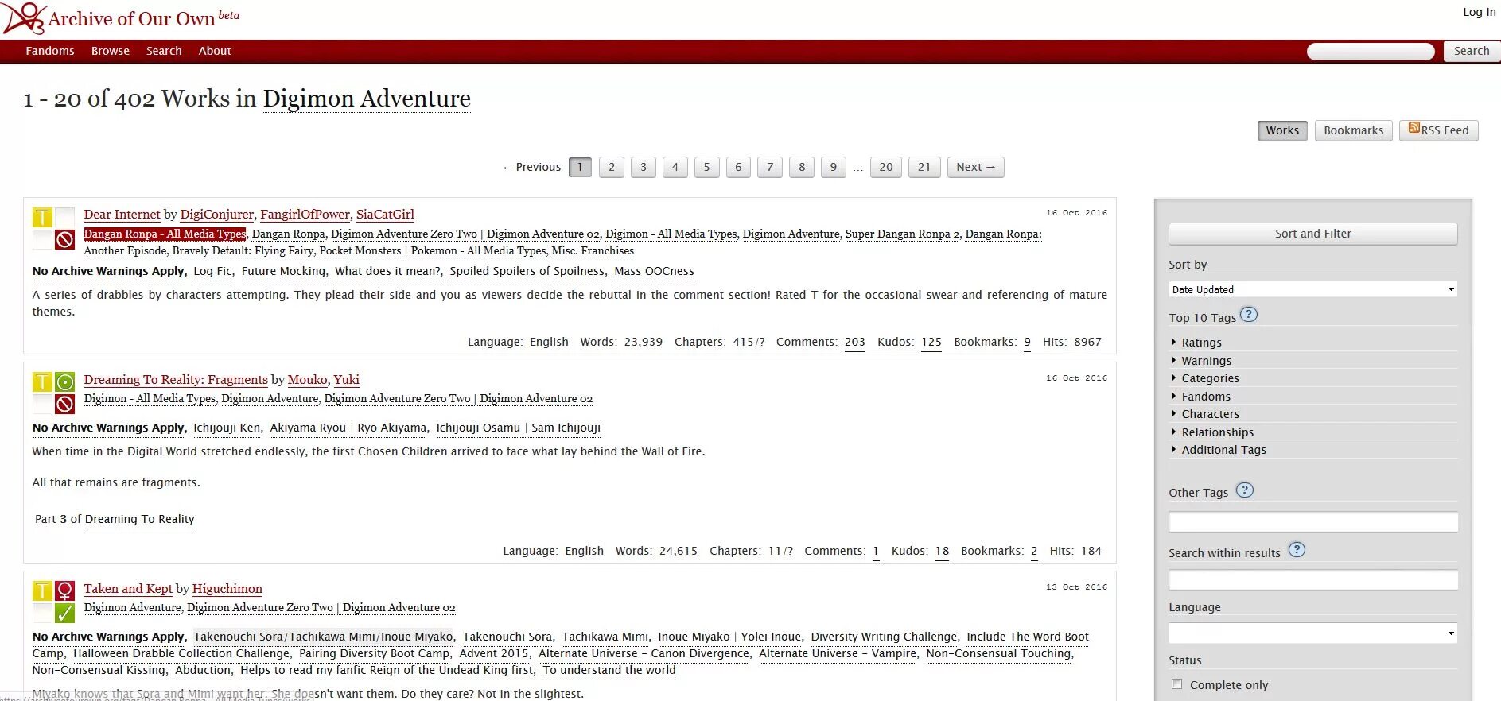The width and height of the screenshot is (1501, 701).
Task: Open the Sort by Date Updated dropdown
Action: [1312, 289]
